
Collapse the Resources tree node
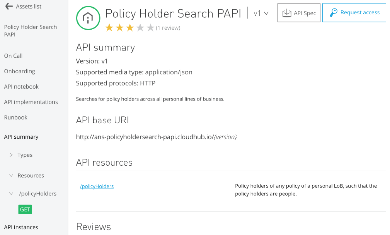pyautogui.click(x=11, y=175)
